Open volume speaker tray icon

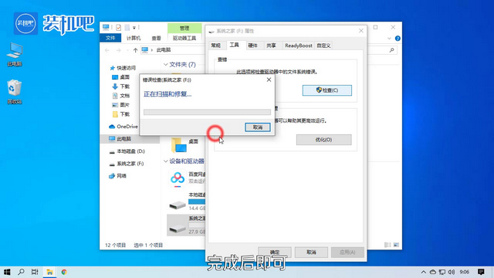(x=451, y=272)
